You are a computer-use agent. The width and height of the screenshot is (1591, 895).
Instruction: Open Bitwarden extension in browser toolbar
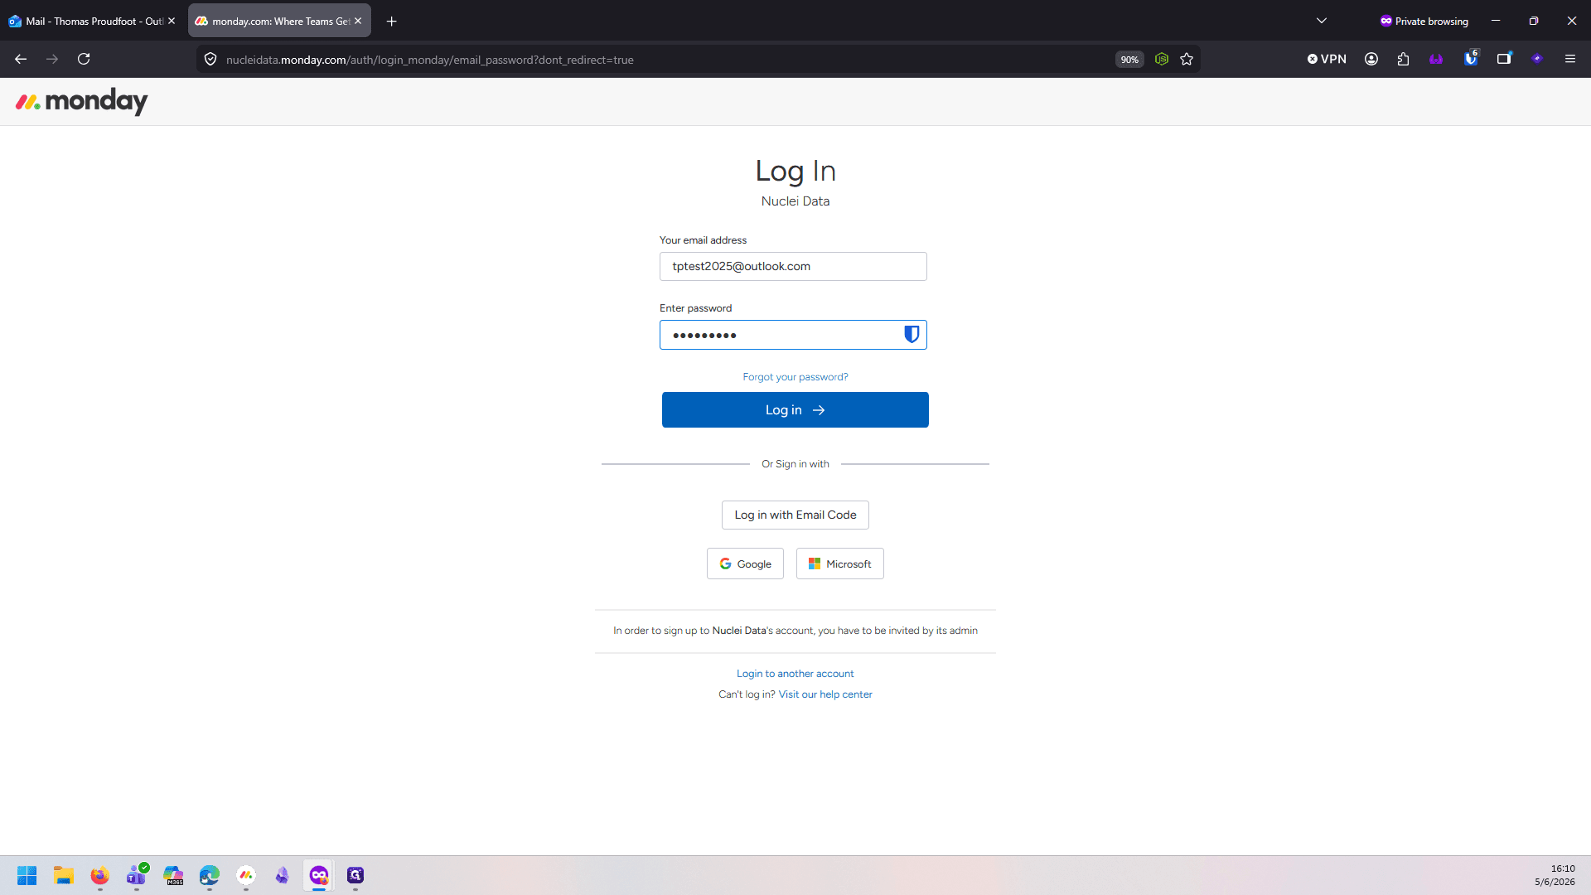tap(1471, 59)
